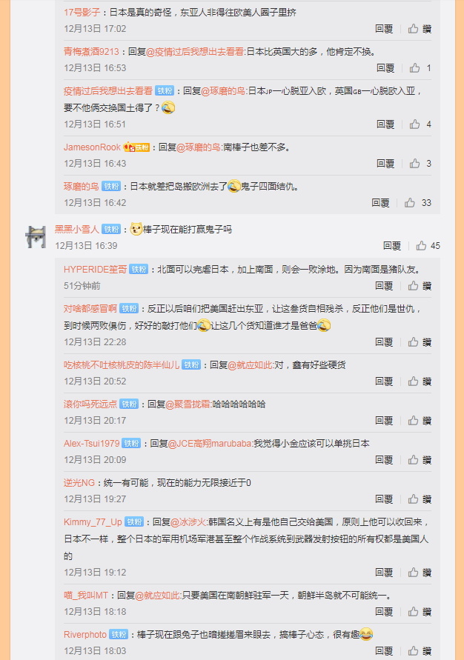This screenshot has width=464, height=660.
Task: Open 疫情过后我想出去看看 commenter profile
Action: [x=107, y=91]
